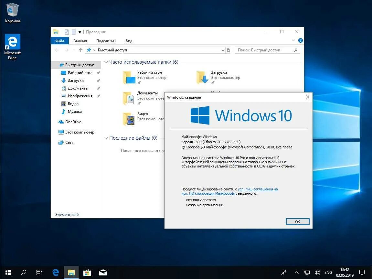Image resolution: width=372 pixels, height=279 pixels.
Task: Select Рабочий стол in navigation pane
Action: pyautogui.click(x=76, y=73)
